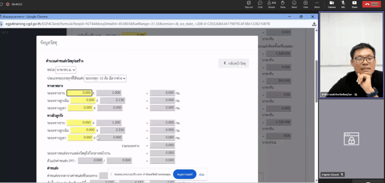
Task: Click the กลับหน้าวัสดุ back button
Action: tap(233, 64)
